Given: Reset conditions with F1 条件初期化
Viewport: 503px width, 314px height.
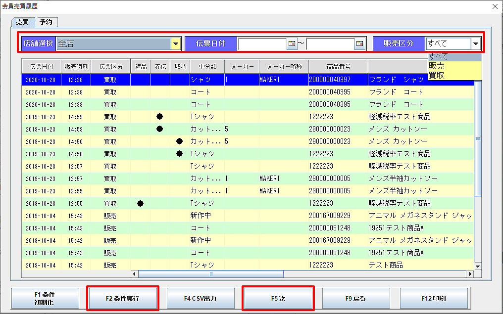Looking at the screenshot, I should click(x=45, y=298).
